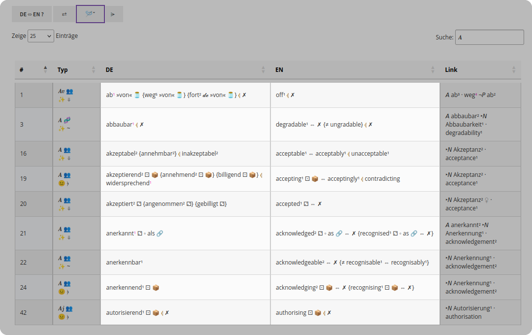532x335 pixels.
Task: Click the word "unacceptable" in row 16
Action: (369, 154)
